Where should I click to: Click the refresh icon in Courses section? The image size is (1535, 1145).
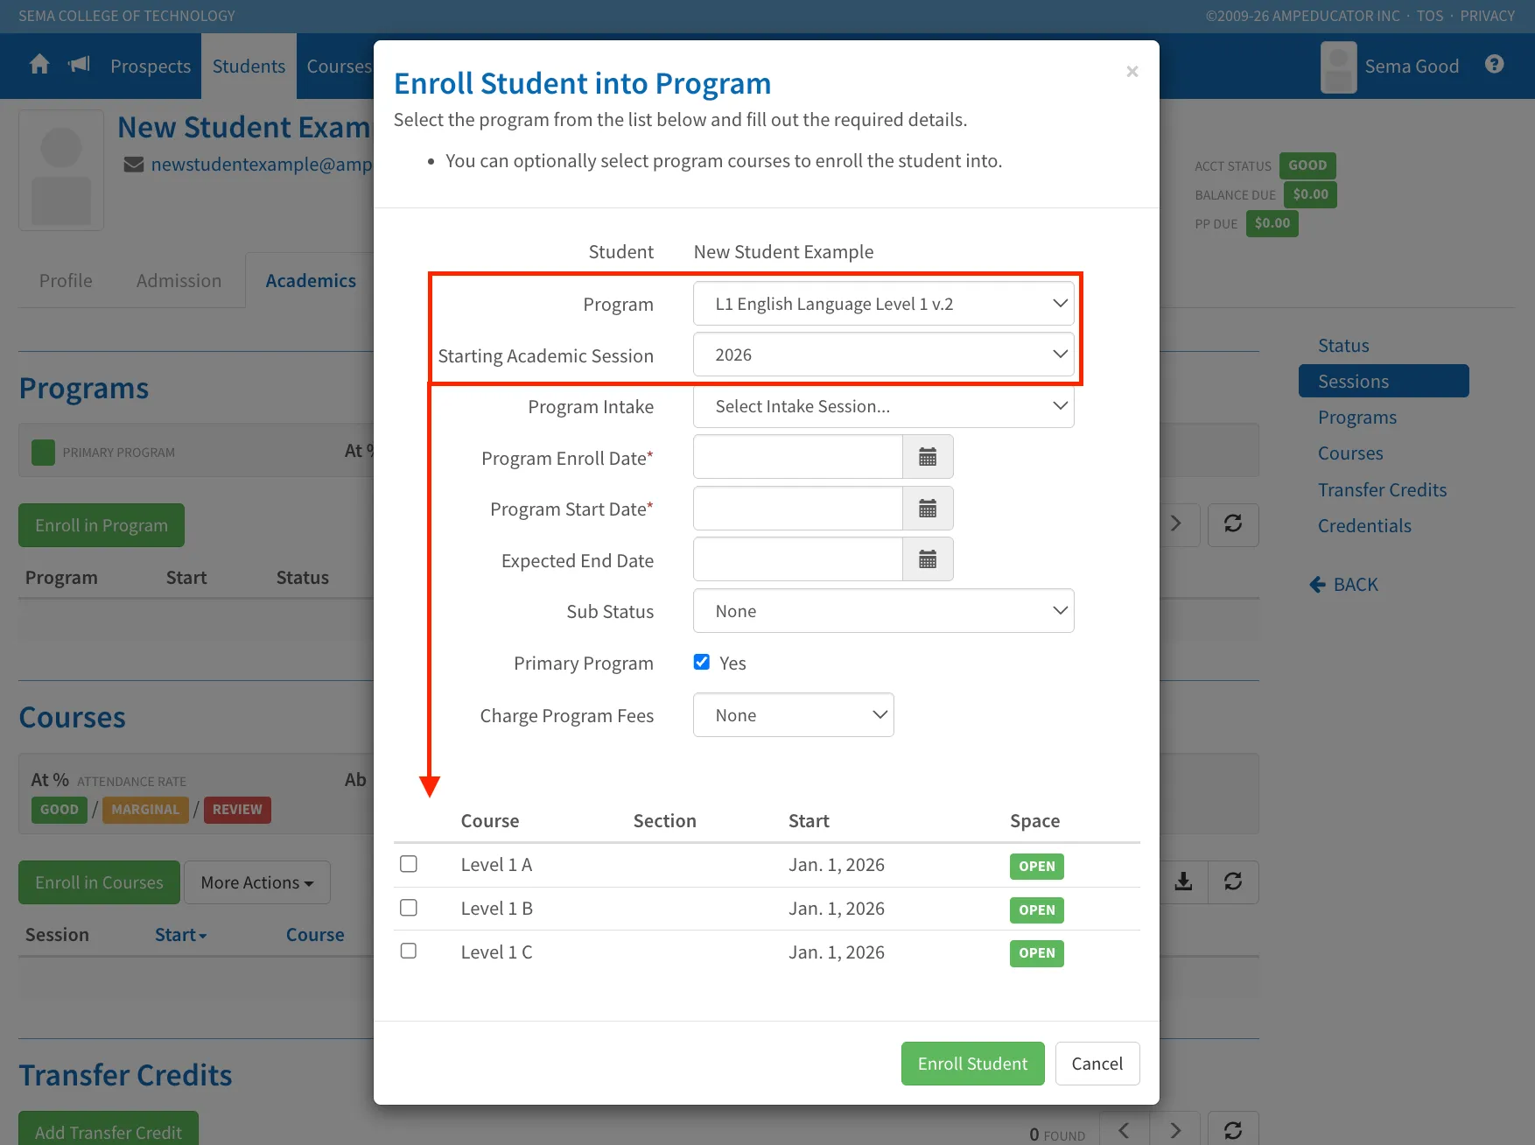point(1233,882)
